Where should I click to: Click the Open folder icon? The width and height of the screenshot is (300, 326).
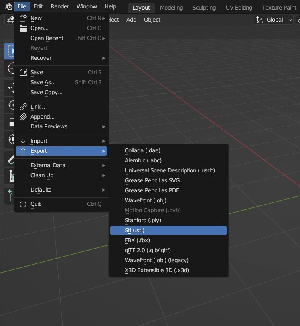23,28
